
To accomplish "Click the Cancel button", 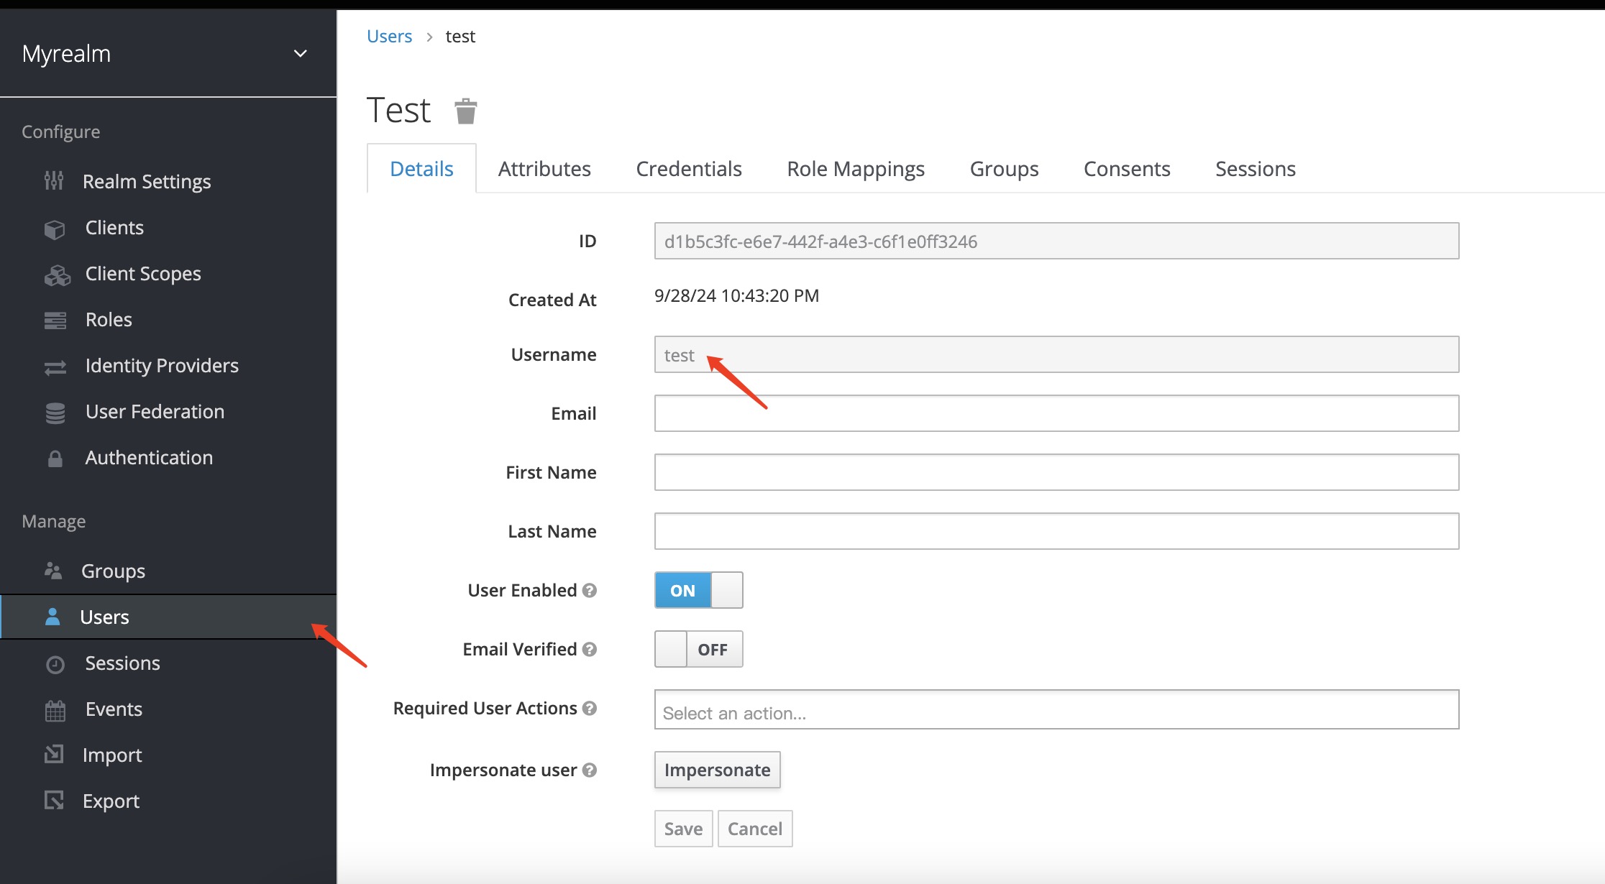I will (x=756, y=829).
